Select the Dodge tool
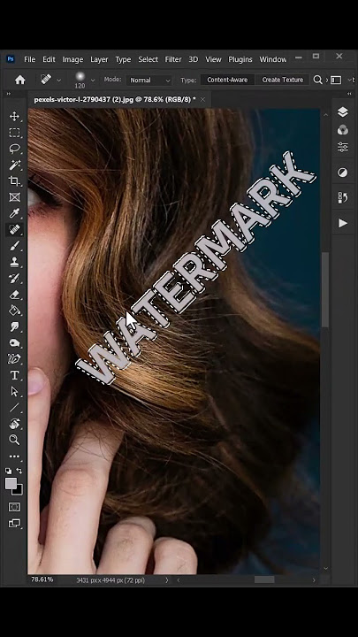 (15, 343)
